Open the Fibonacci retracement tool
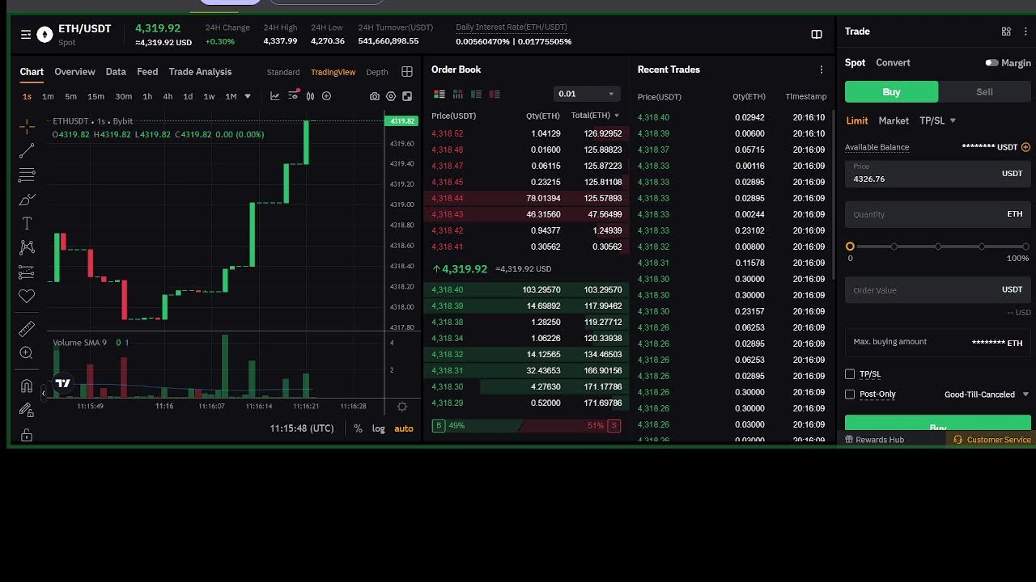1036x582 pixels. pos(27,175)
